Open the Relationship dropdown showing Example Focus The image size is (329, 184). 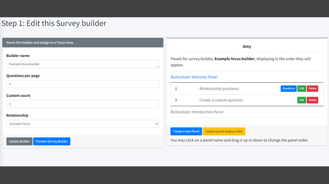point(83,124)
